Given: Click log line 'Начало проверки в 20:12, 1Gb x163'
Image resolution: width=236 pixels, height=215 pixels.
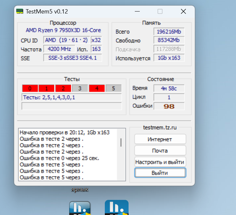Looking at the screenshot, I should click(x=65, y=132).
